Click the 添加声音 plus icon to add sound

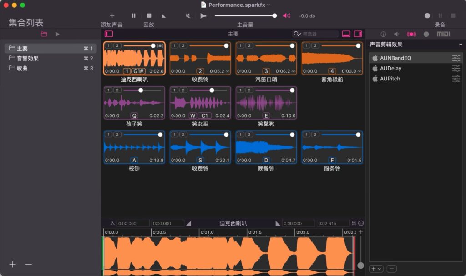(x=112, y=15)
